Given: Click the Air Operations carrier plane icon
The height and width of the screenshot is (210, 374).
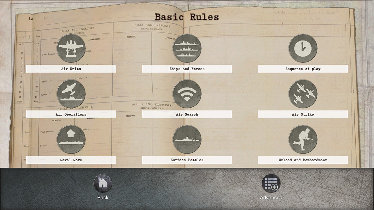Looking at the screenshot, I should coord(71,94).
